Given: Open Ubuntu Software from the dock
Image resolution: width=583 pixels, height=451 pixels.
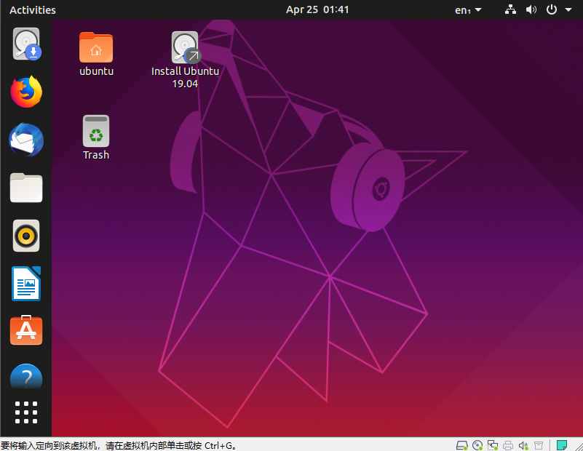Looking at the screenshot, I should (26, 330).
